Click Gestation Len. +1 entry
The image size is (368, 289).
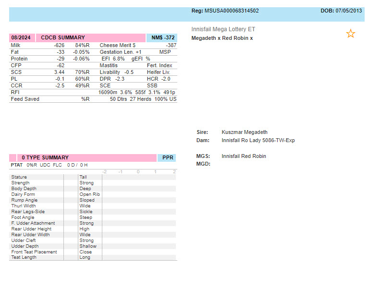point(121,52)
